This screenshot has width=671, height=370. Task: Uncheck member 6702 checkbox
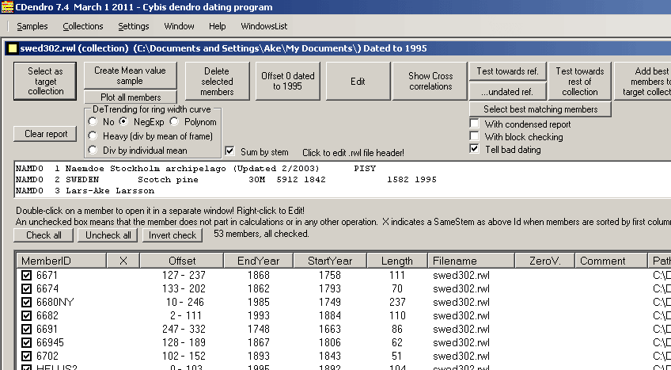tap(27, 356)
